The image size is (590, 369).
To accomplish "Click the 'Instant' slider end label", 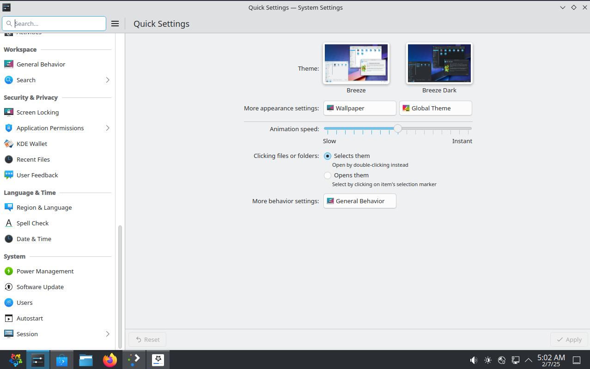I will point(462,141).
